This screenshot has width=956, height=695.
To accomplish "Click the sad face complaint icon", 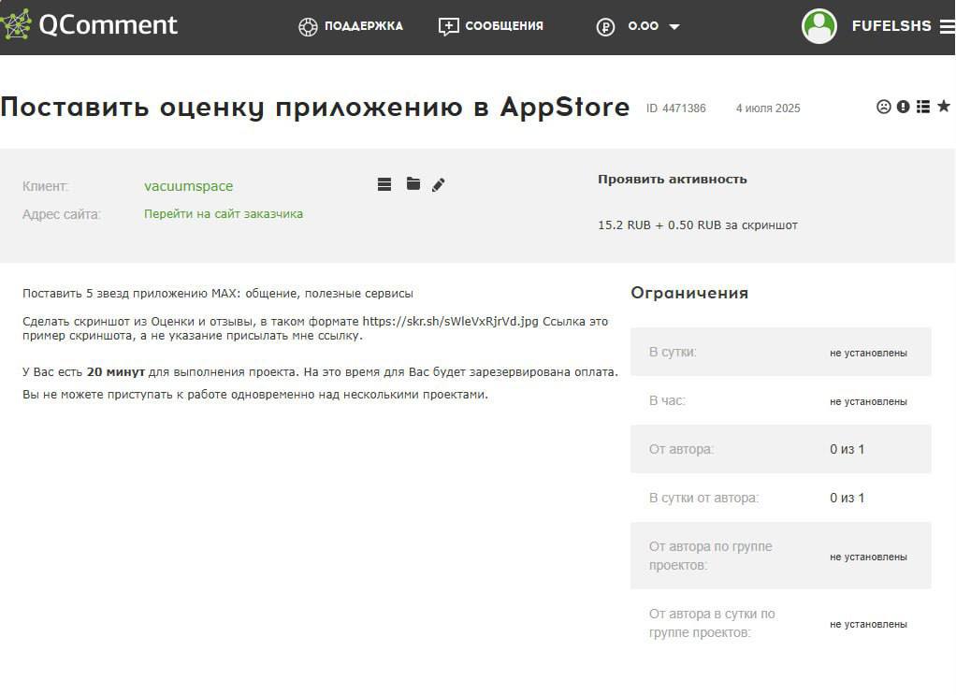I will click(883, 107).
